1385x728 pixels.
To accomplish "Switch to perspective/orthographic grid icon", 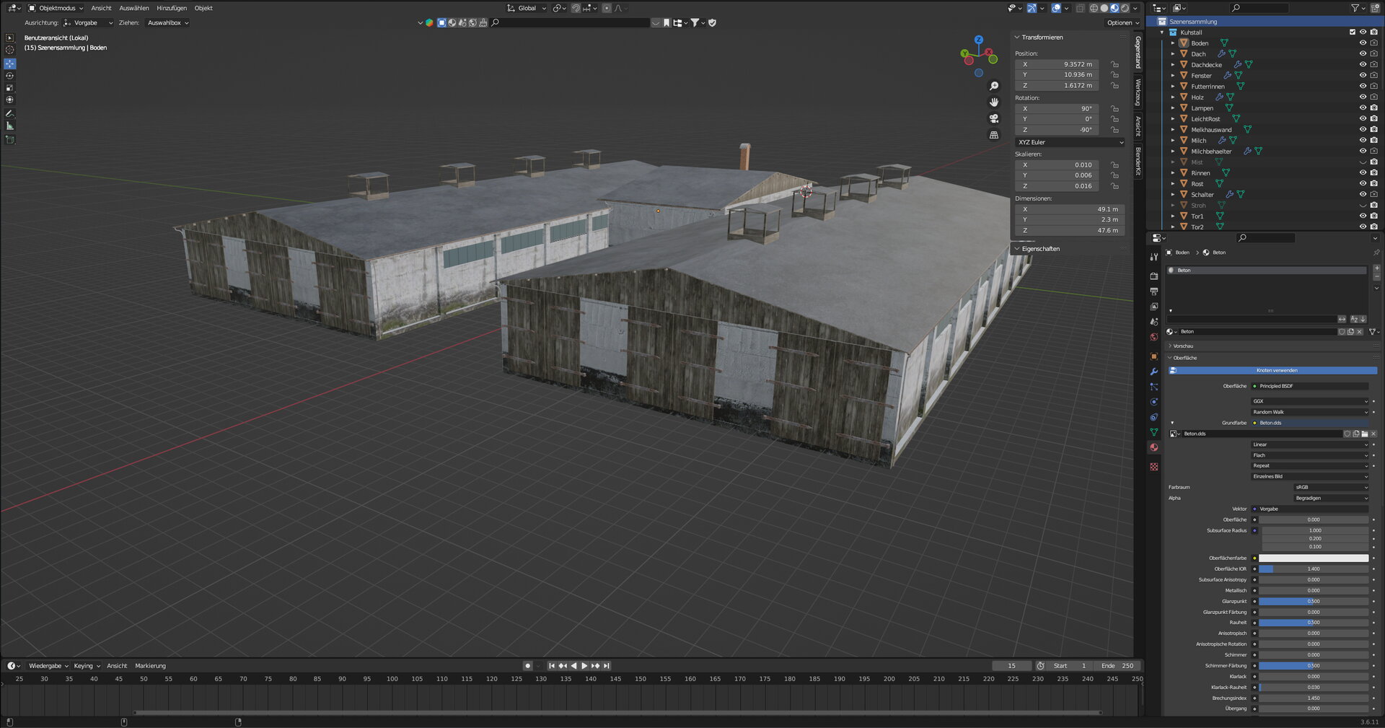I will click(x=994, y=135).
